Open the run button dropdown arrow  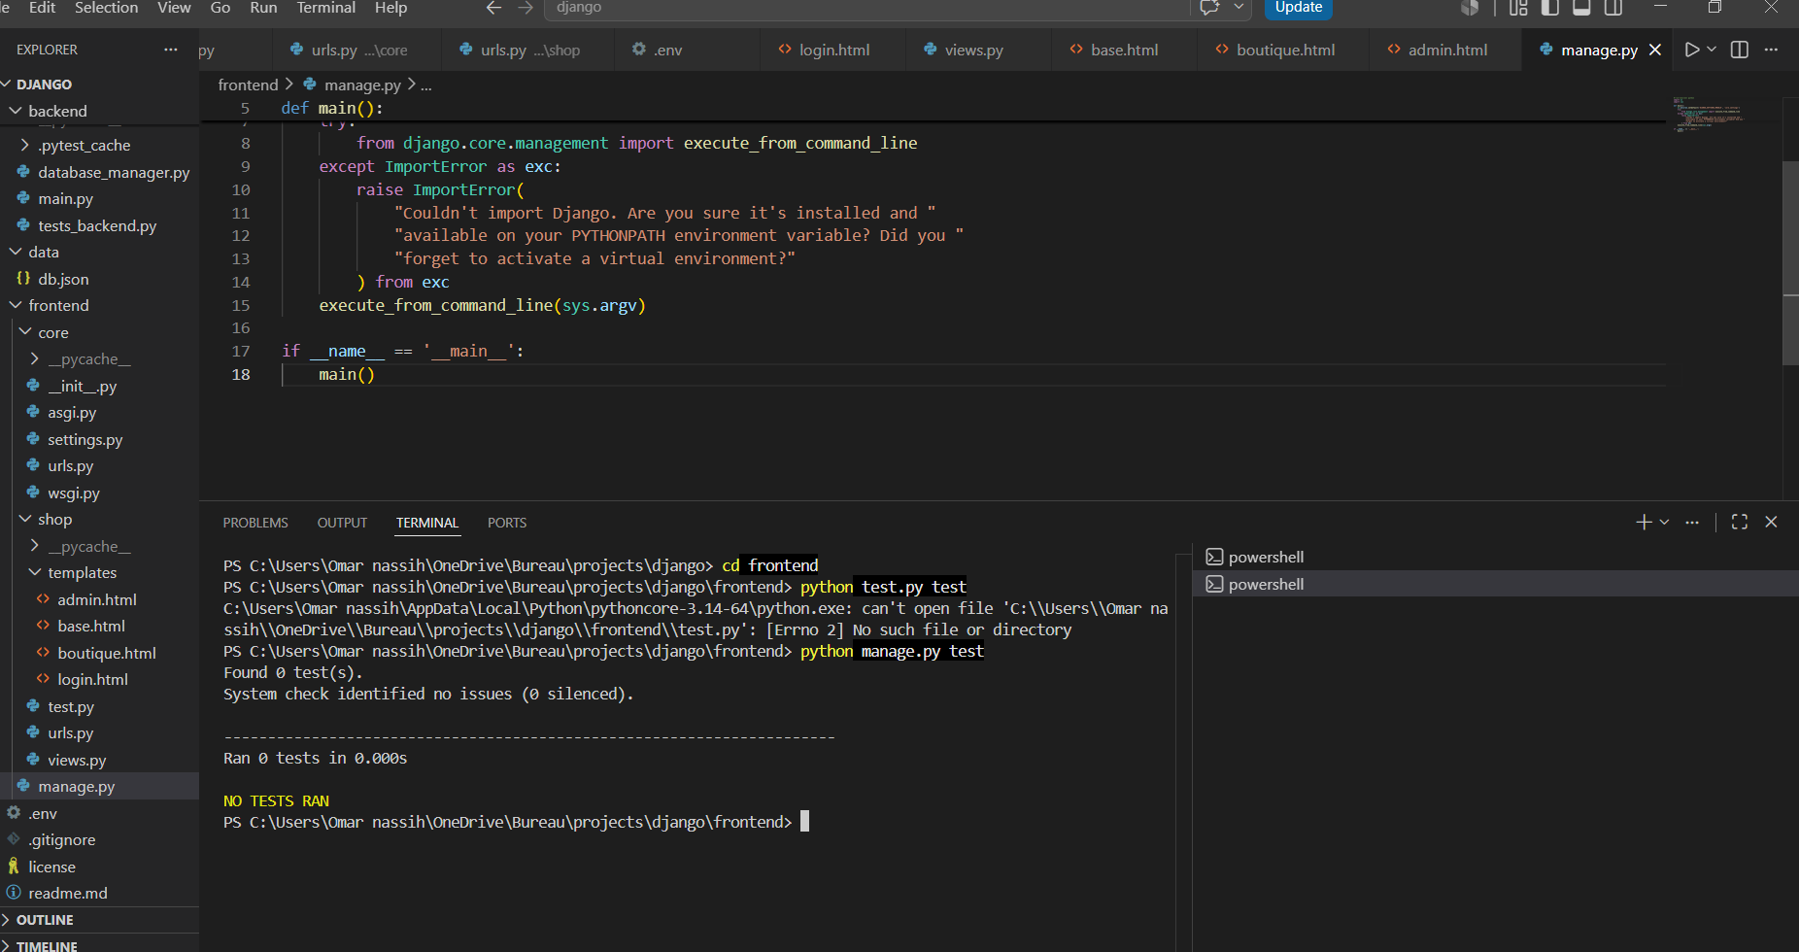pyautogui.click(x=1712, y=50)
